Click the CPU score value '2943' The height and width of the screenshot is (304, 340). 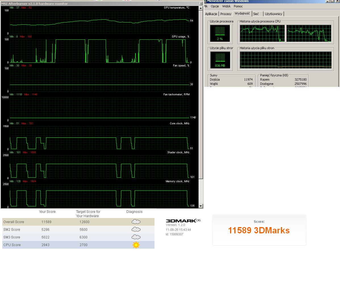45,245
